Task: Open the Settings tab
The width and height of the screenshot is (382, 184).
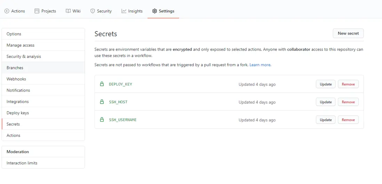Action: click(x=163, y=11)
